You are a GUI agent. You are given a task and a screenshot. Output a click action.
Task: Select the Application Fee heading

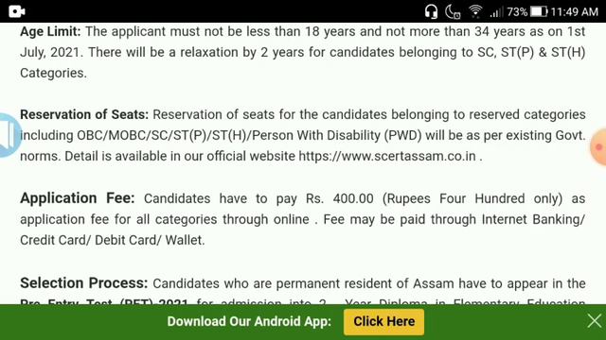[78, 197]
